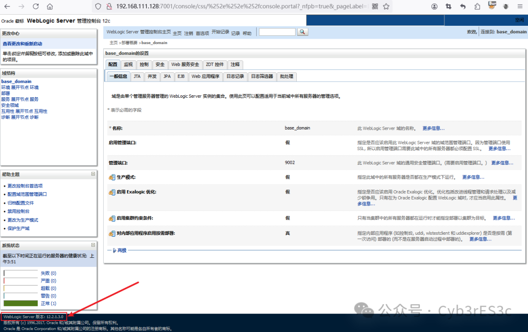This screenshot has width=528, height=332.
Task: Open the Web 服务安全 tab
Action: (x=185, y=65)
